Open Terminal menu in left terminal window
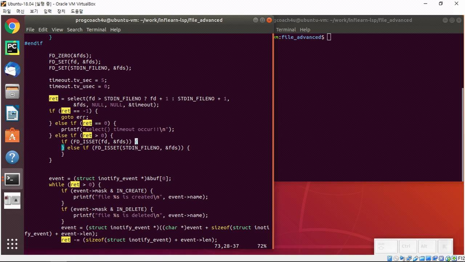Viewport: 465px width, 262px height. [96, 29]
